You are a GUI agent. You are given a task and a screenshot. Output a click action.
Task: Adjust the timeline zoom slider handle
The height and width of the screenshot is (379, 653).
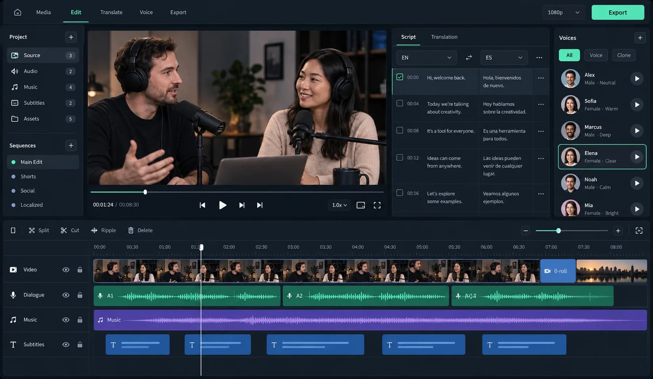[x=558, y=231]
